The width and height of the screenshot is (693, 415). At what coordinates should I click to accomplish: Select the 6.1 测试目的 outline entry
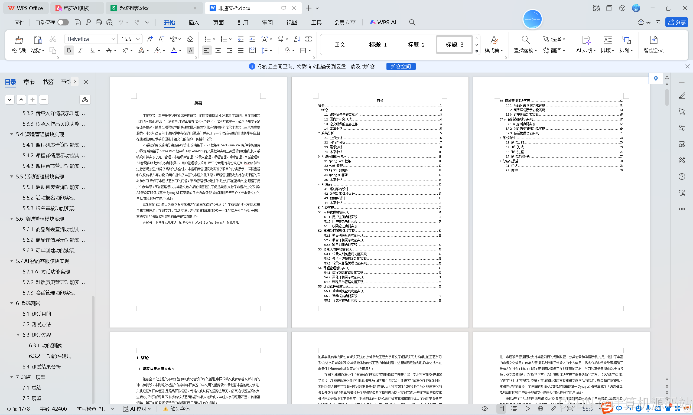(x=37, y=314)
